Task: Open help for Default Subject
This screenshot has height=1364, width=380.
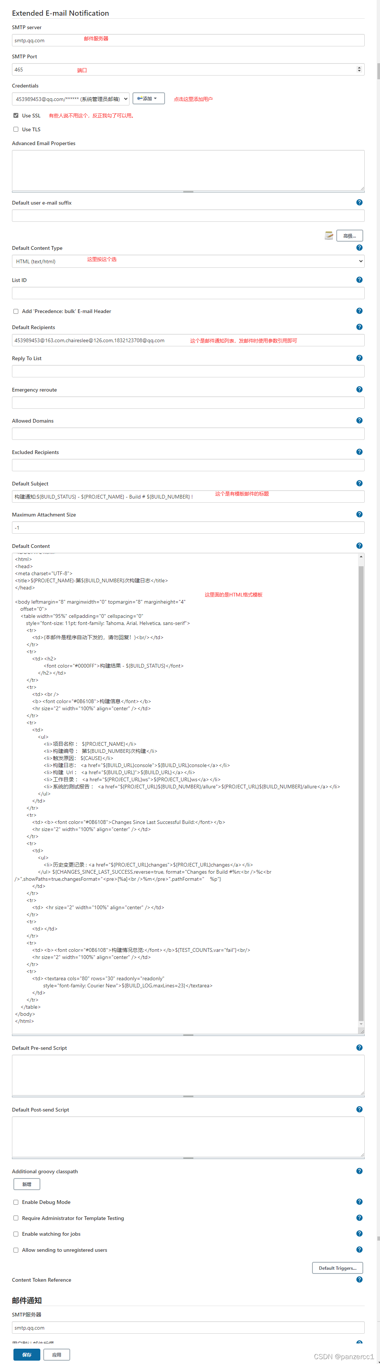Action: pyautogui.click(x=359, y=483)
